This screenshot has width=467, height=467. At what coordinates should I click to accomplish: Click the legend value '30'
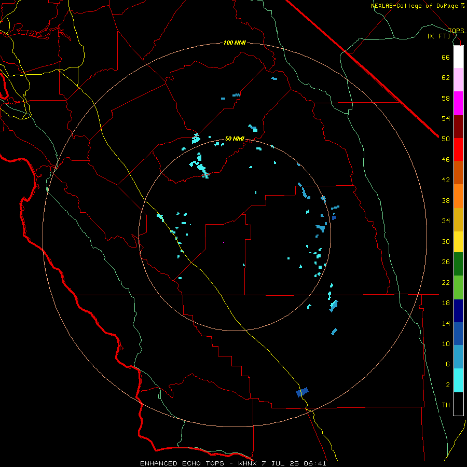446,241
